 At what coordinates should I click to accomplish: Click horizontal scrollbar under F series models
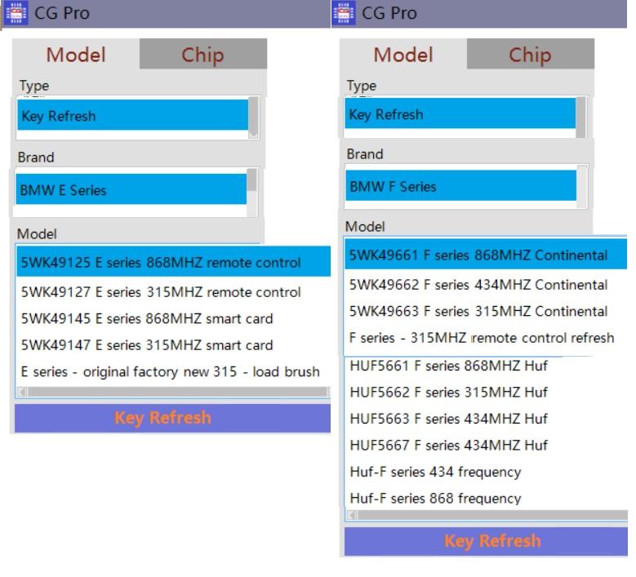click(487, 515)
